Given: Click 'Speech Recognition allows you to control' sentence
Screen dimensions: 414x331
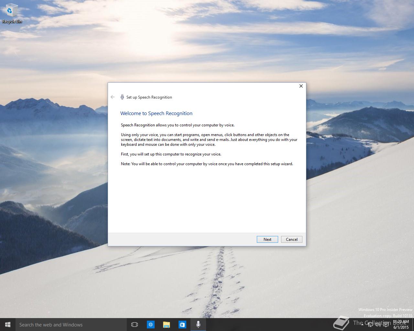Looking at the screenshot, I should point(178,125).
